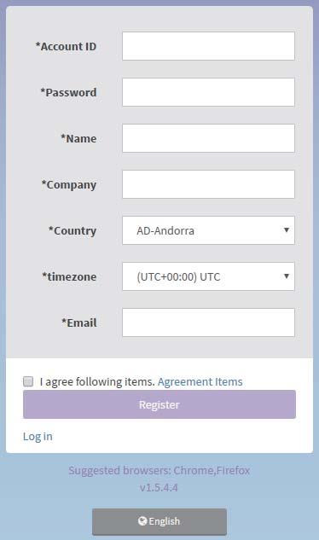
Task: Click the *Email label text
Action: pos(79,322)
